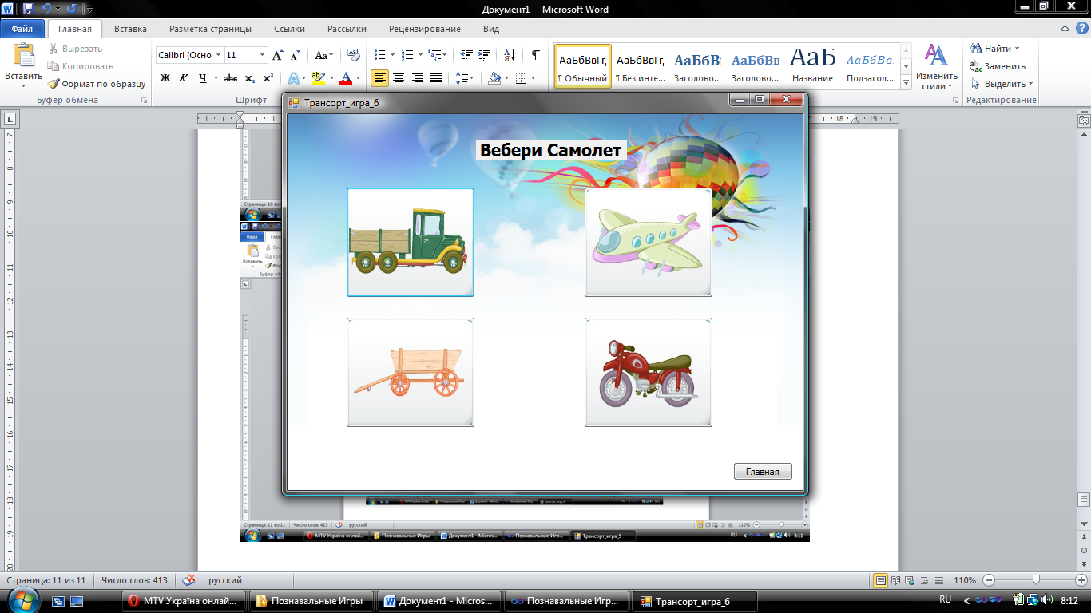Open Word help question mark icon
The image size is (1091, 613).
tap(1081, 29)
